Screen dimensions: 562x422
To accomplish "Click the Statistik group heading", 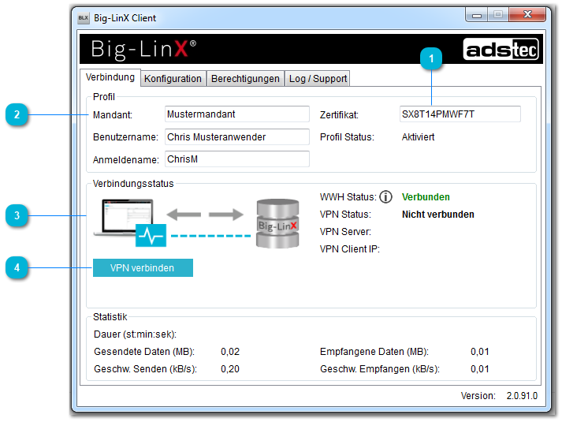I will [x=110, y=317].
